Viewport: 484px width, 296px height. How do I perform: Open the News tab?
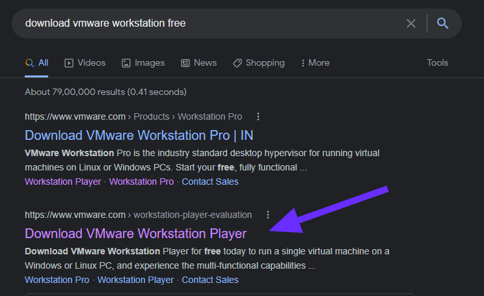point(199,63)
